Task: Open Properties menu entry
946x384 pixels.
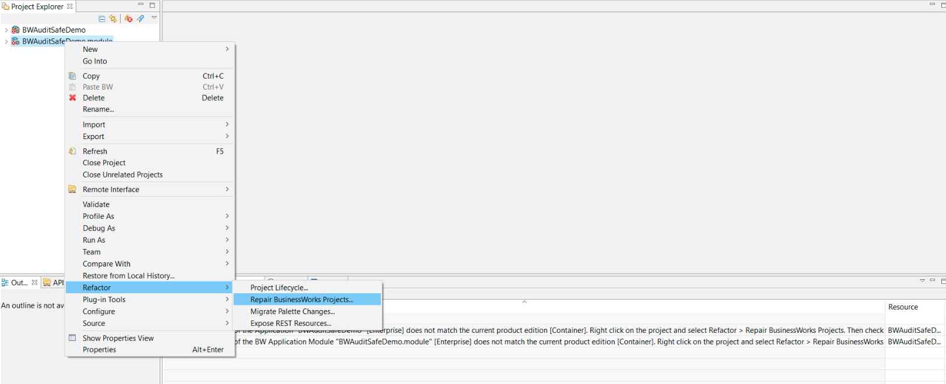Action: 150,350
